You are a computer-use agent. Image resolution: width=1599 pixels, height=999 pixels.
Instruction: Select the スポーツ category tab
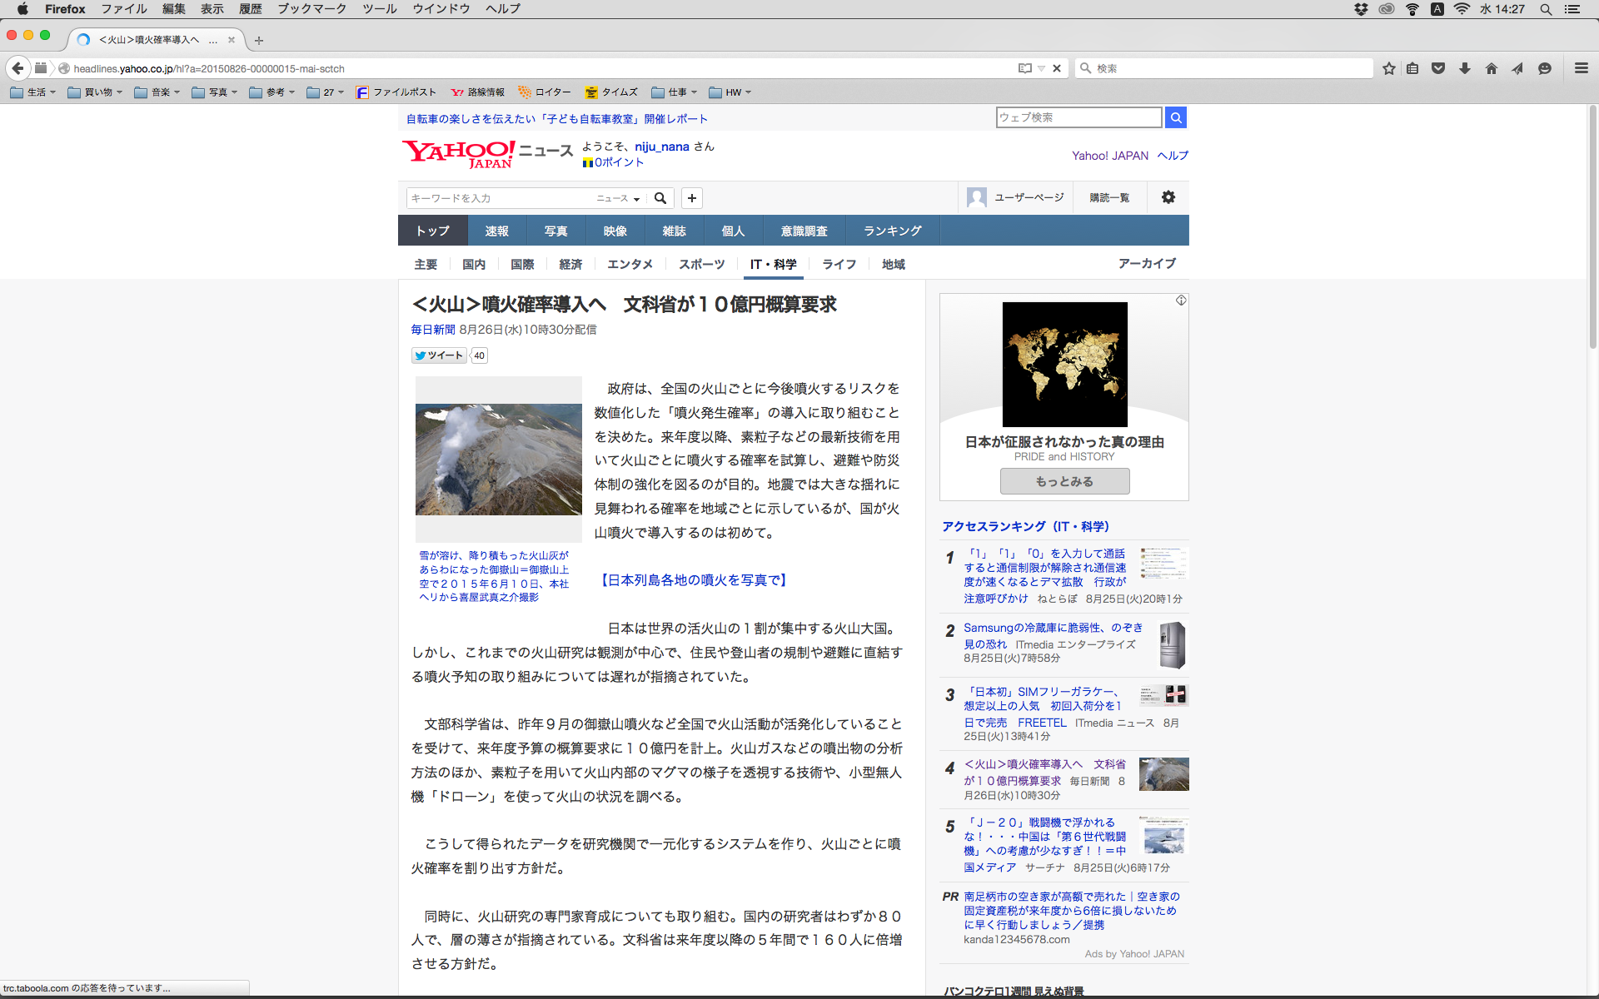[701, 264]
